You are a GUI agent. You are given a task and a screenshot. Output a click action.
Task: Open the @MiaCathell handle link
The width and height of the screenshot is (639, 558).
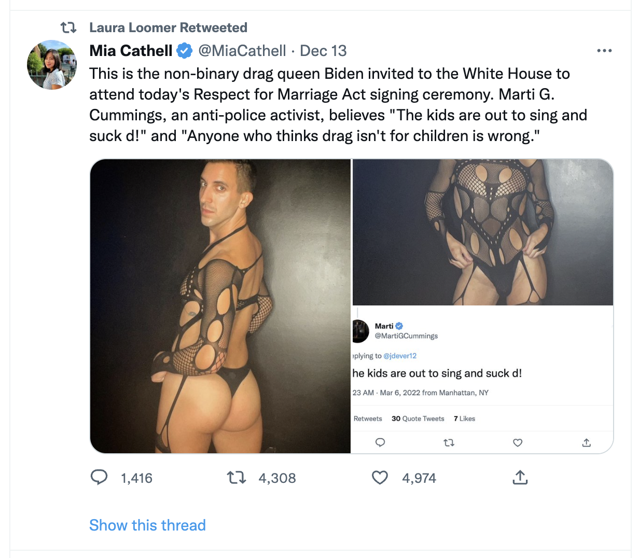[242, 51]
